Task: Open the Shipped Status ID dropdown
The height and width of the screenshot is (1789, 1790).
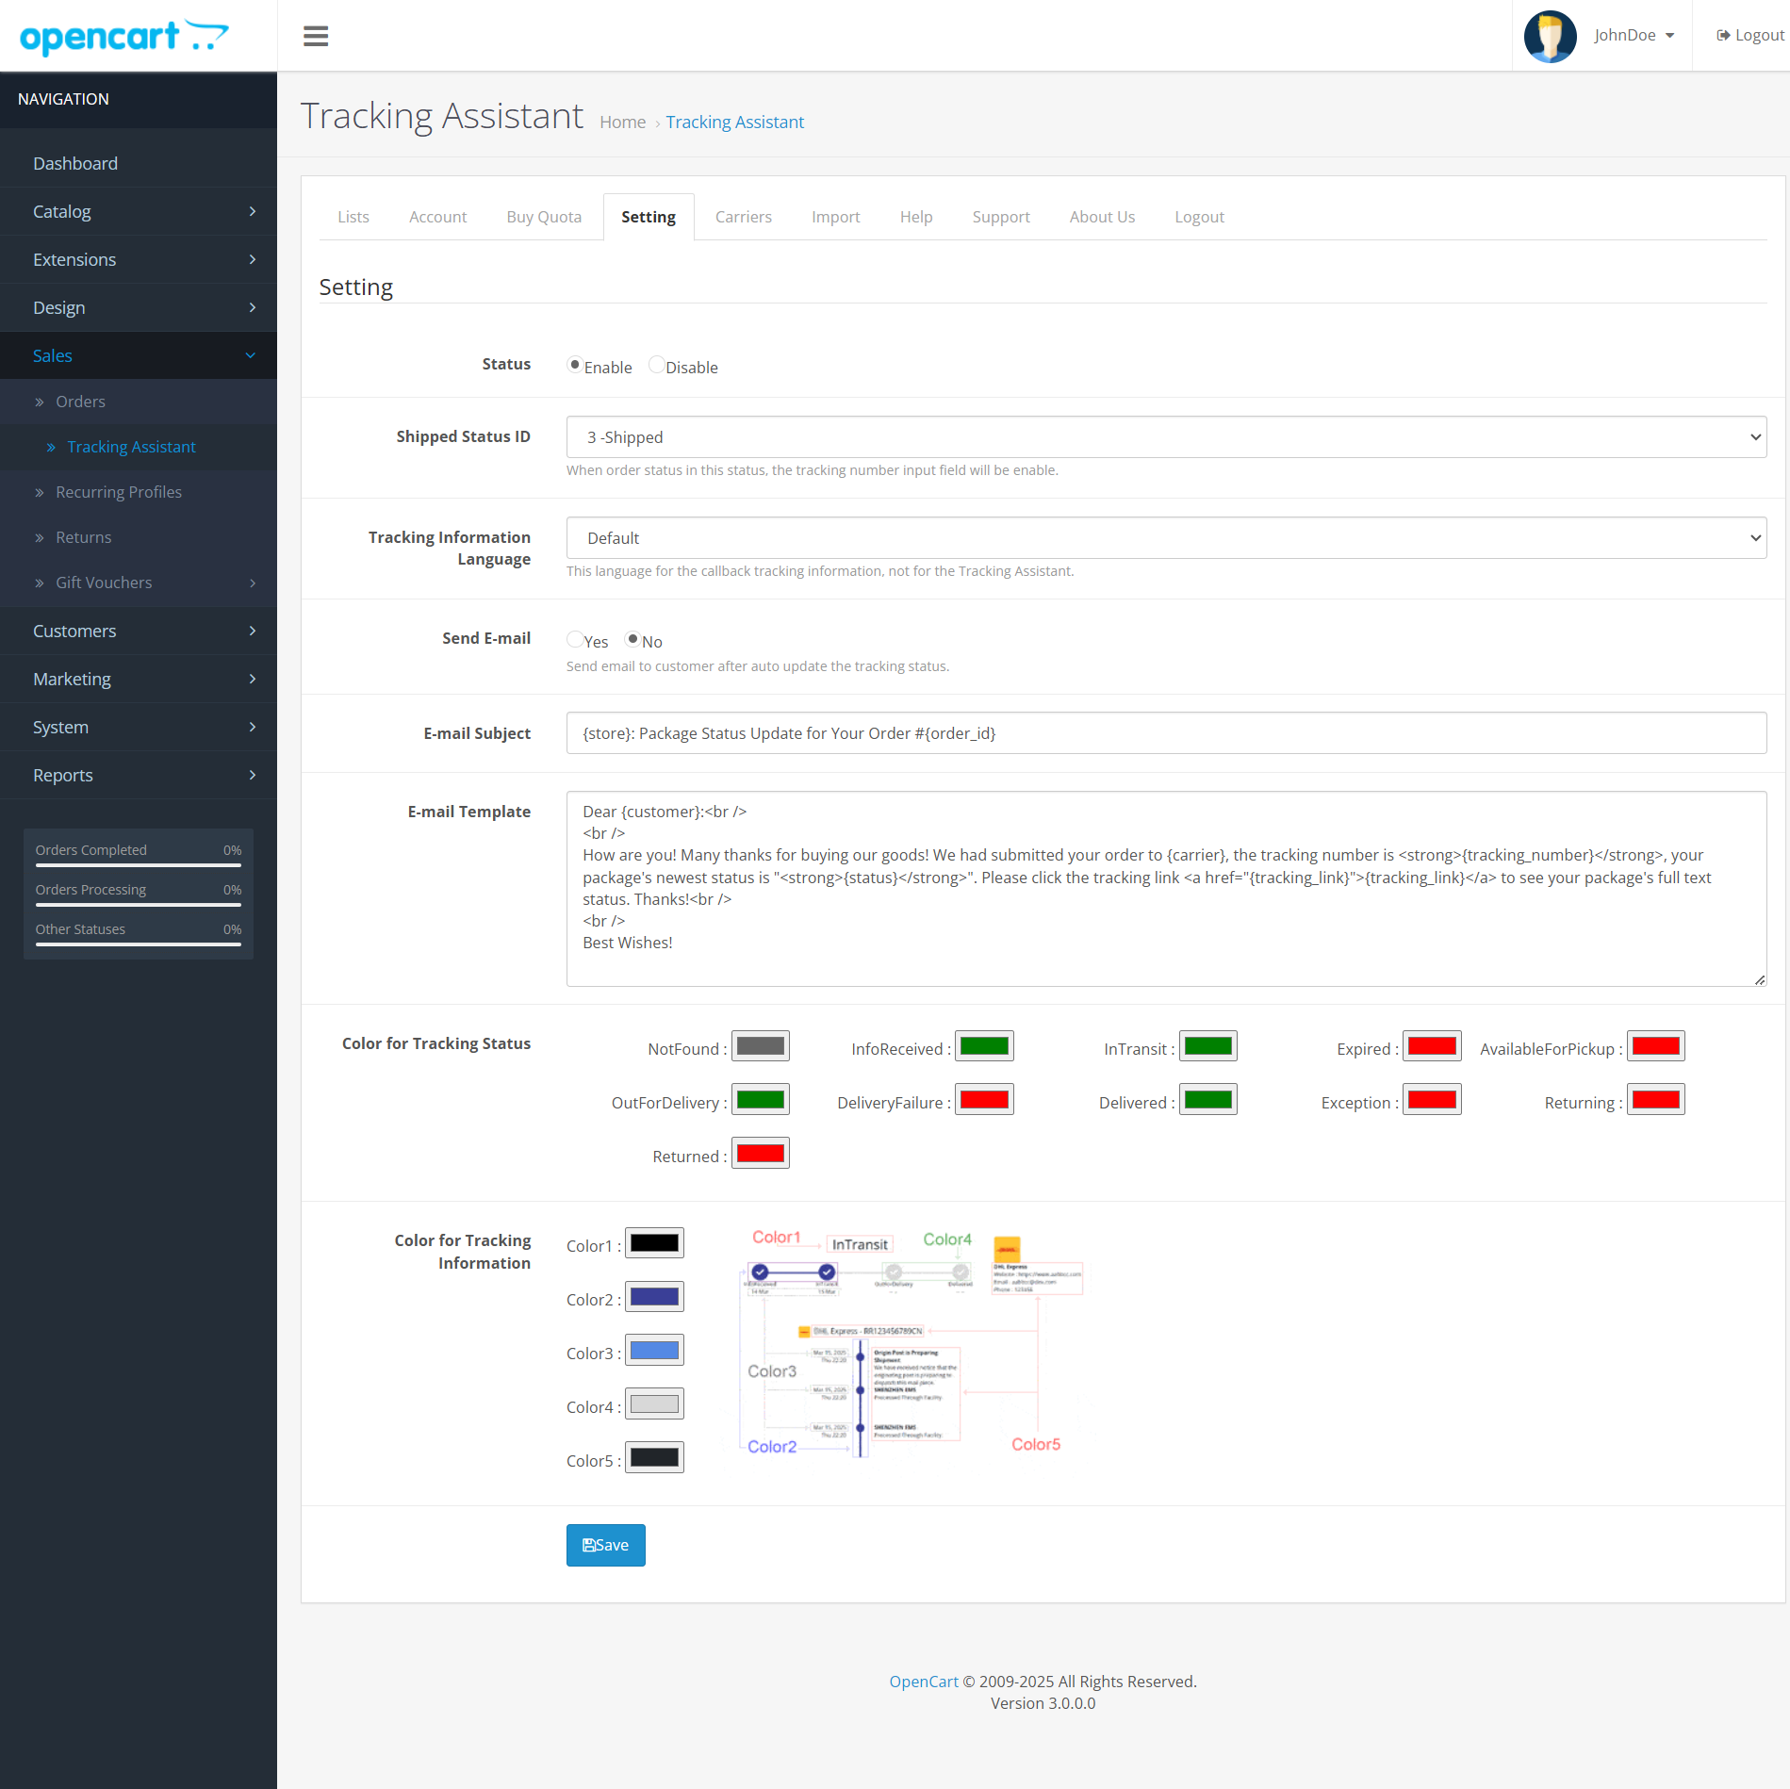Action: pyautogui.click(x=1166, y=437)
